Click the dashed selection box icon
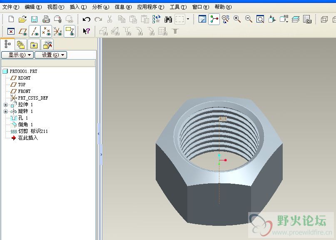Screen dimensions: 336x240 point(180,19)
